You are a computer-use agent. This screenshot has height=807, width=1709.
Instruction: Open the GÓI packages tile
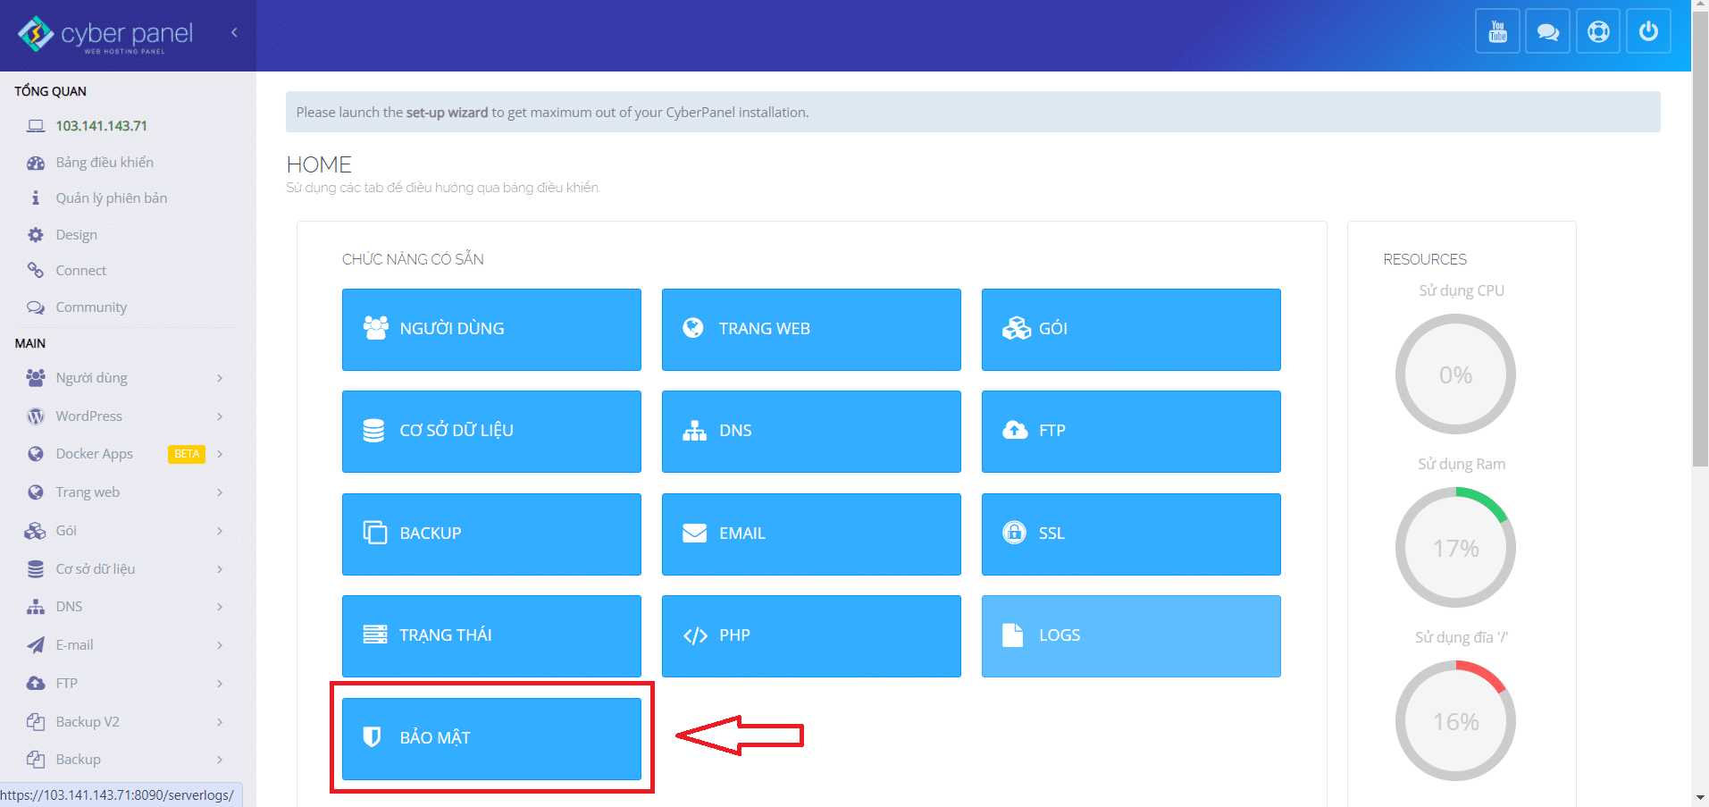tap(1131, 329)
